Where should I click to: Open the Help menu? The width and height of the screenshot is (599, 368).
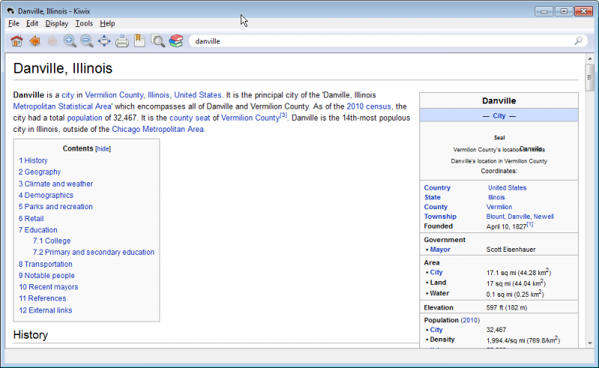coord(107,23)
